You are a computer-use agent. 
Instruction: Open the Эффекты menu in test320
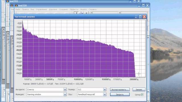(74, 9)
